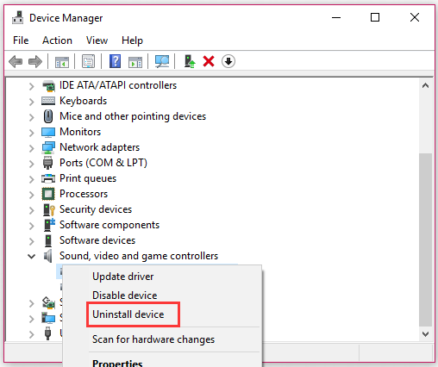Click the Disable device down-arrow icon
The image size is (438, 367).
point(228,61)
